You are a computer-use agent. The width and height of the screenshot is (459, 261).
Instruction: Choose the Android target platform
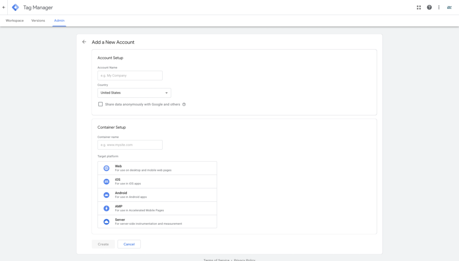point(157,195)
